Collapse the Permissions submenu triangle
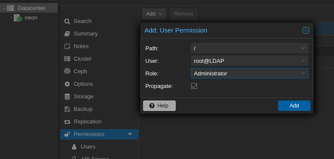 click(130, 134)
